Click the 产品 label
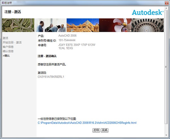Image resolution: width=170 pixels, height=139 pixels. click(x=41, y=36)
